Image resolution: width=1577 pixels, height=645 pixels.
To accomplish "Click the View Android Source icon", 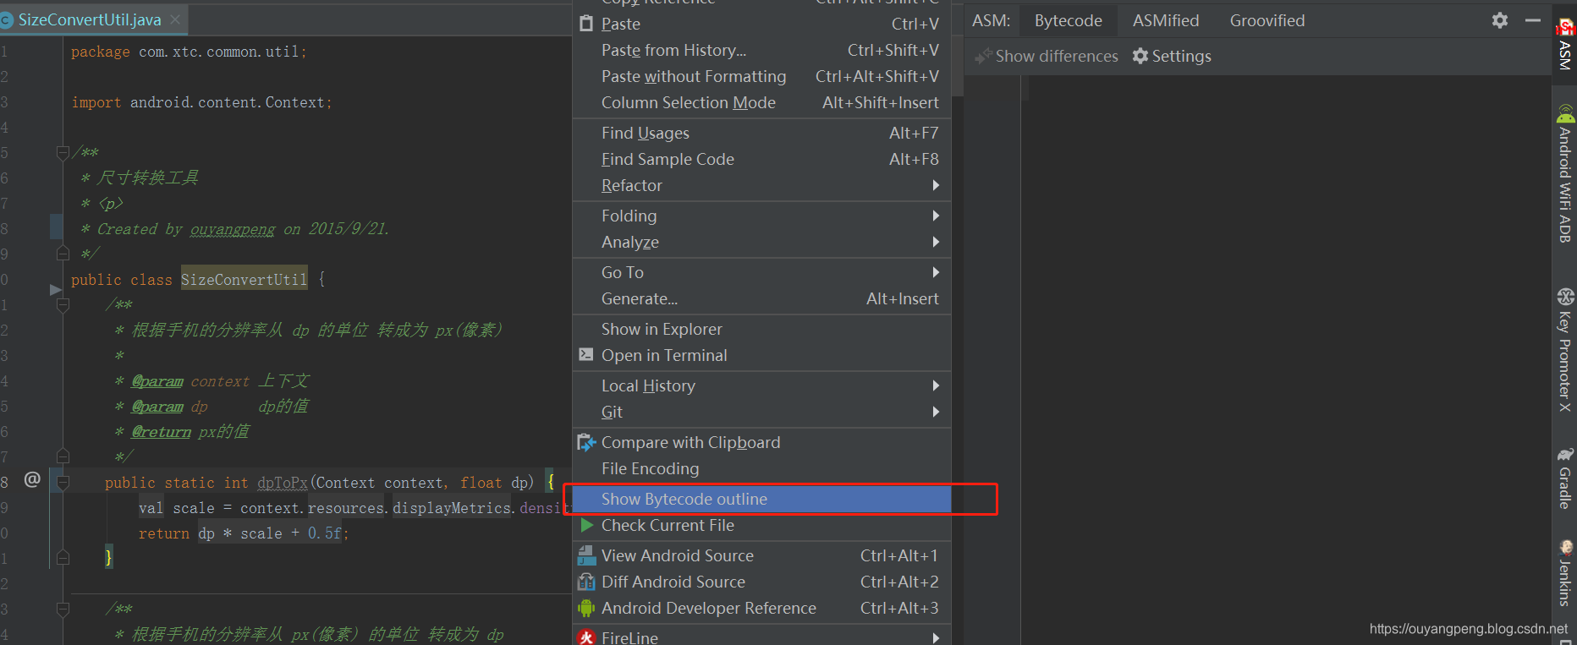I will pos(586,555).
